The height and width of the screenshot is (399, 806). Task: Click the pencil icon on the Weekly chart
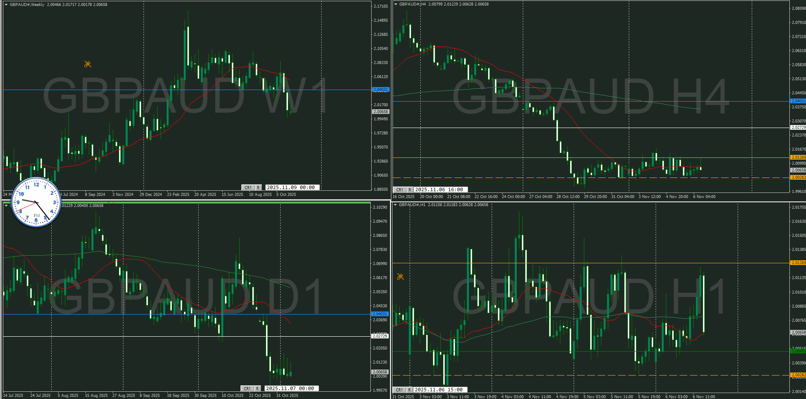[x=88, y=64]
